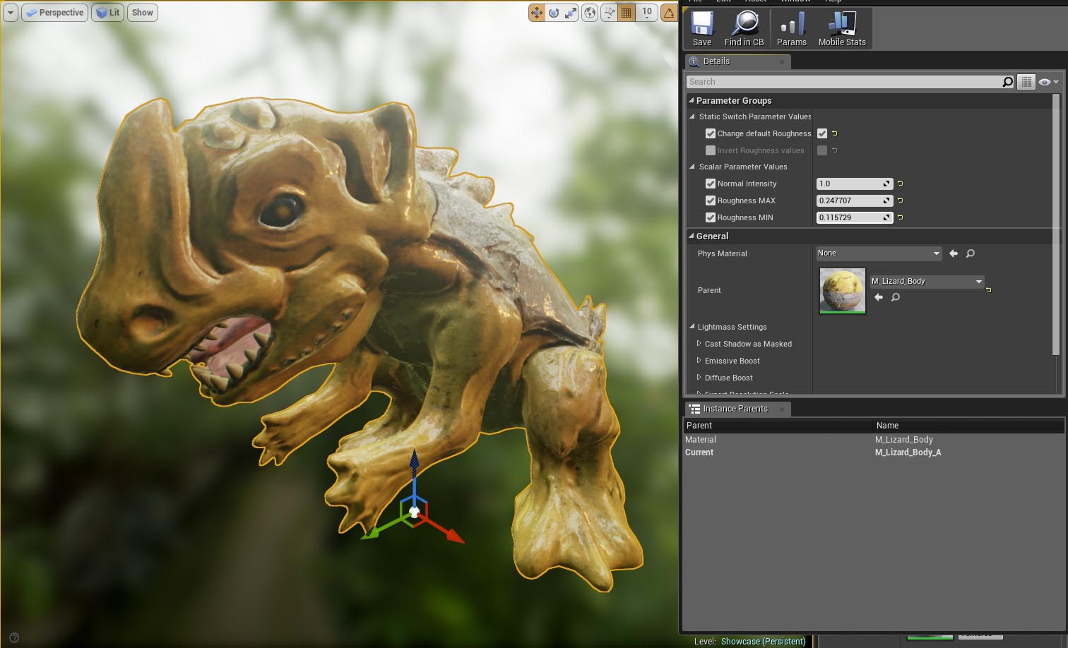Collapse the General section

pos(692,236)
